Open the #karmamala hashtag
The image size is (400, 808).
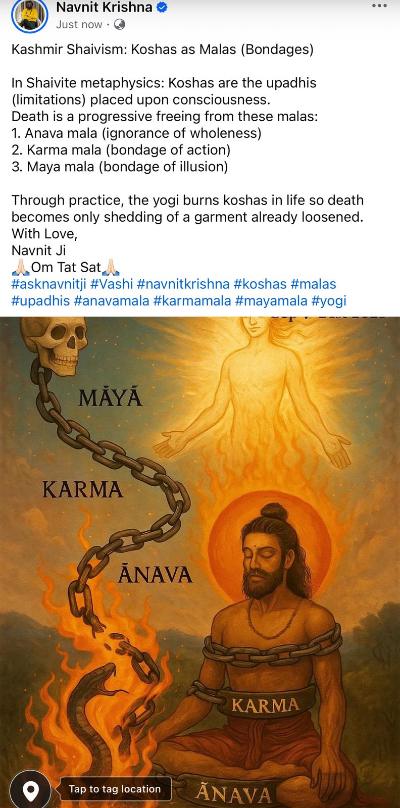pyautogui.click(x=192, y=301)
